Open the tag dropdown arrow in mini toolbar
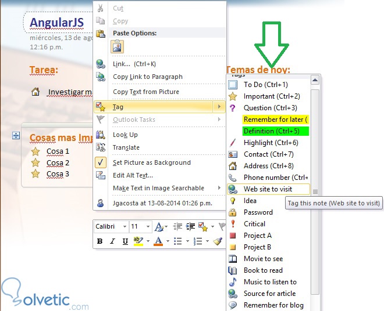384x311 pixels. tap(212, 227)
